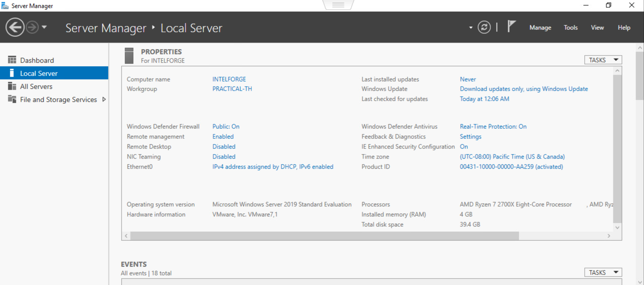Click the All events | 18 total text
This screenshot has width=644, height=285.
146,273
